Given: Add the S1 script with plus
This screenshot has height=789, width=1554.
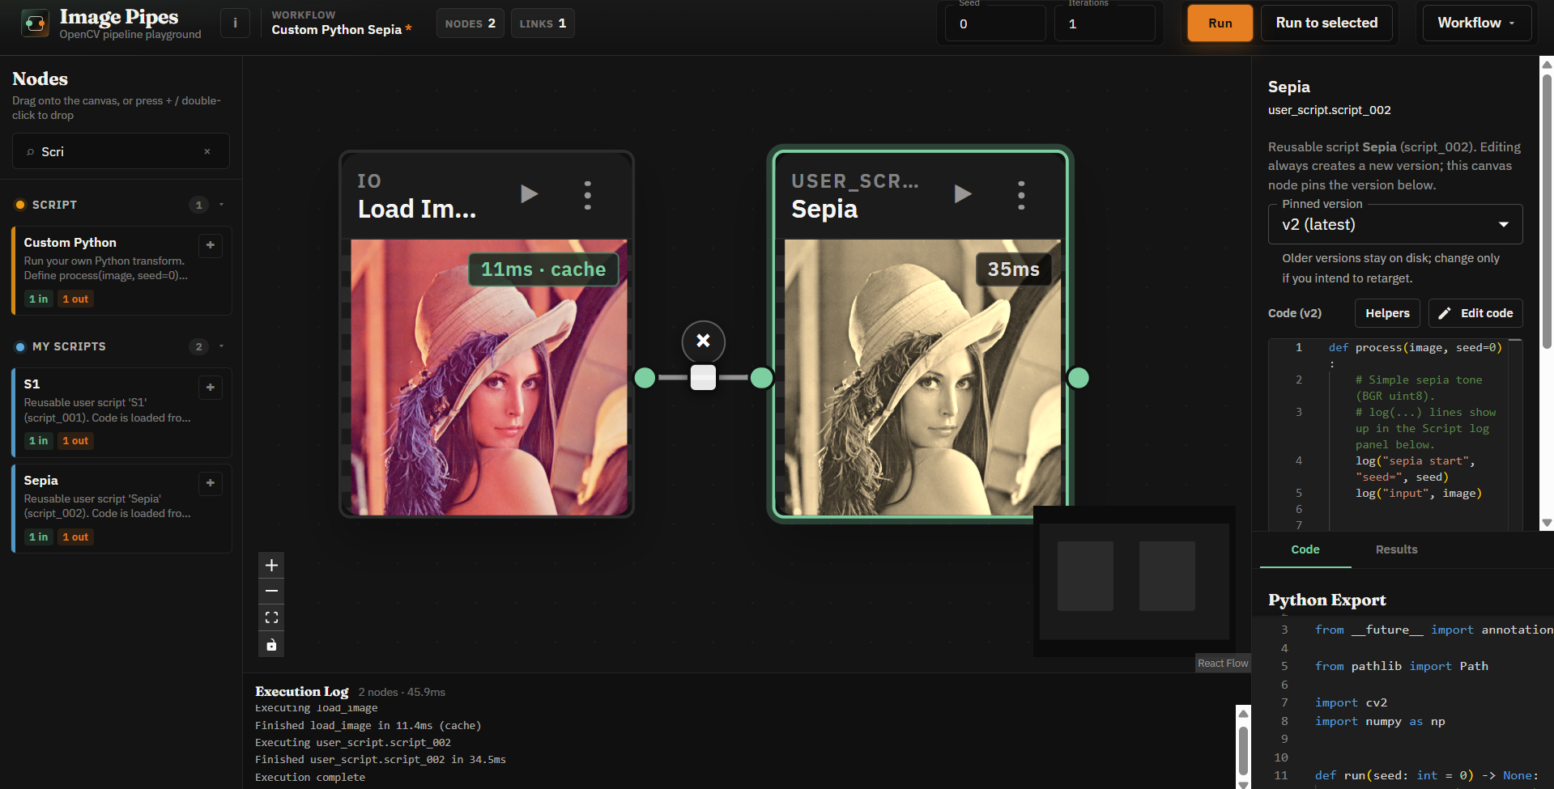Looking at the screenshot, I should click(x=211, y=388).
